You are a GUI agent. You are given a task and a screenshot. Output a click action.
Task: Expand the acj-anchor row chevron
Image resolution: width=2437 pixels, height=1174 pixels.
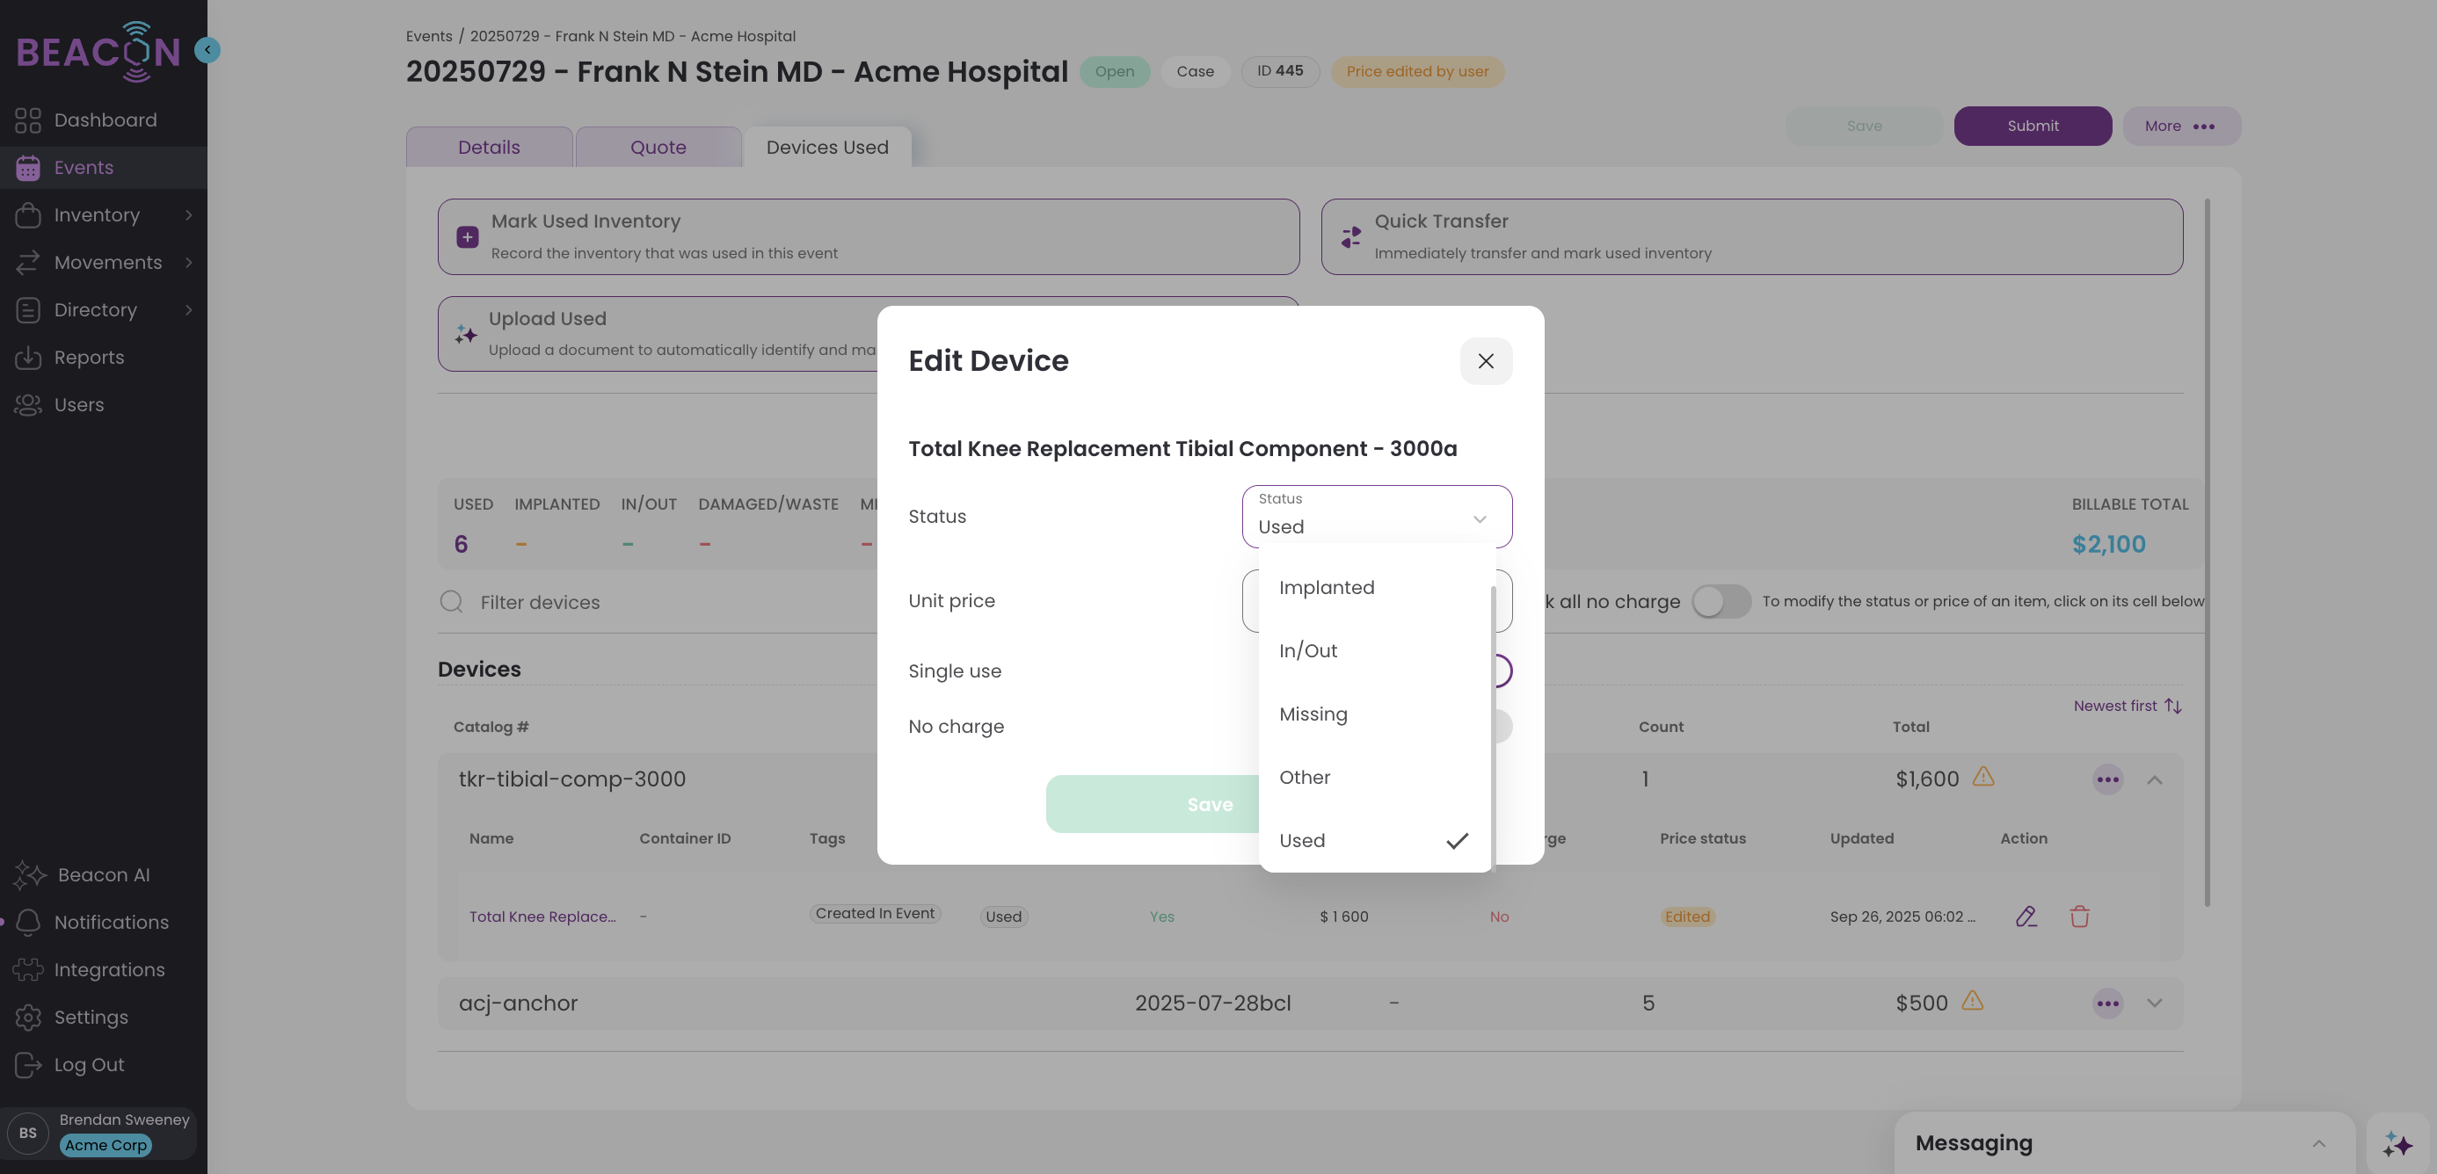point(2154,1003)
